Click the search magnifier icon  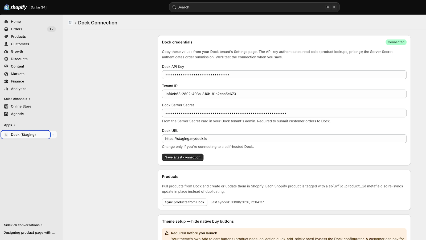pos(174,7)
